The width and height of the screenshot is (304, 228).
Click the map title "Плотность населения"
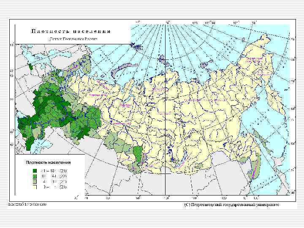(71, 31)
